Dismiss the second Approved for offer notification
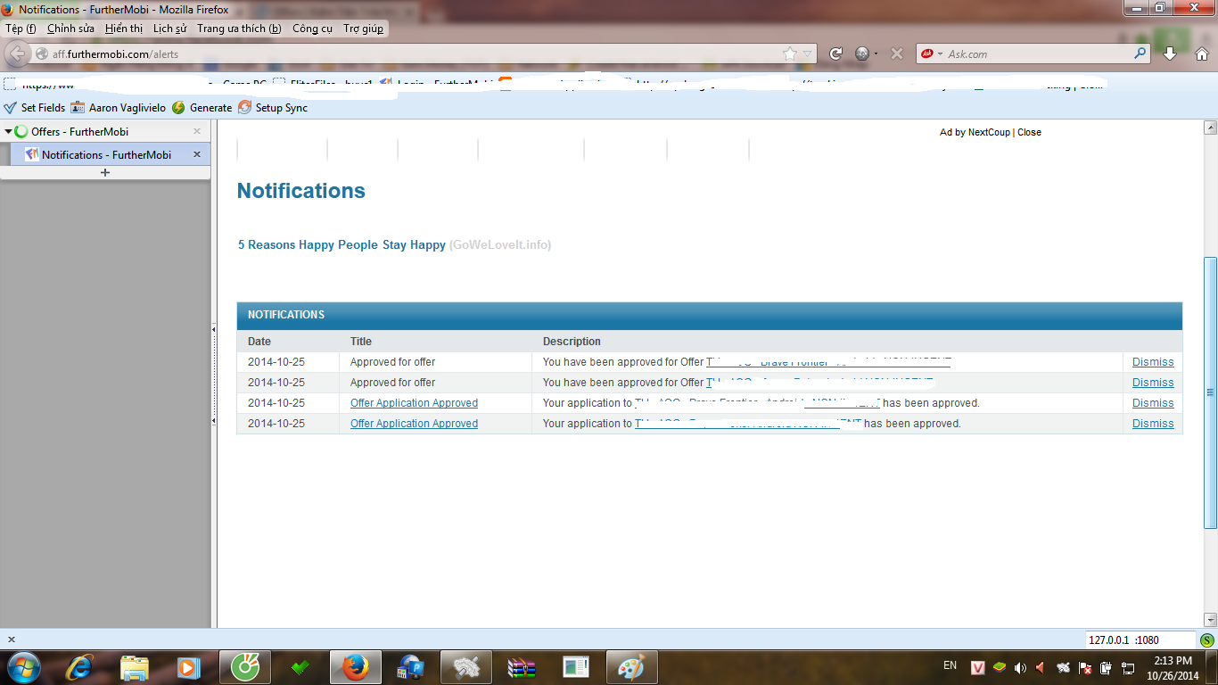This screenshot has width=1218, height=685. (x=1153, y=383)
